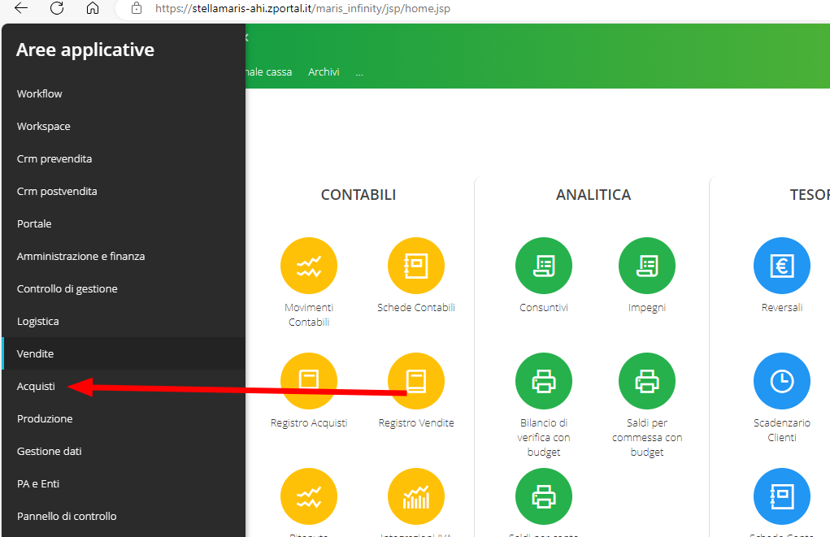
Task: Select Pannello di controllo menu entry
Action: (67, 517)
